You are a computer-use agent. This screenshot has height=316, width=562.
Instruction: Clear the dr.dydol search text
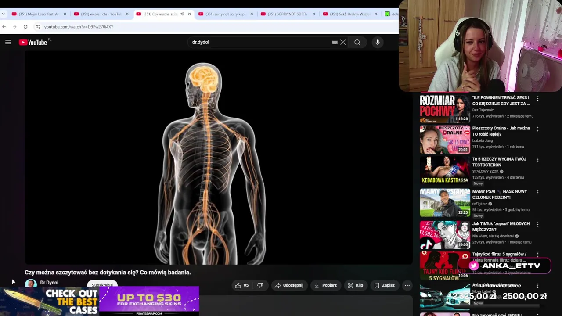(x=343, y=42)
